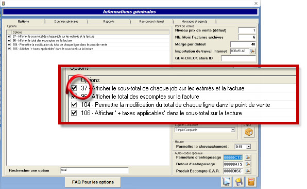This screenshot has height=189, width=307.
Task: Click the Rechercher une option search field
Action: 95,170
